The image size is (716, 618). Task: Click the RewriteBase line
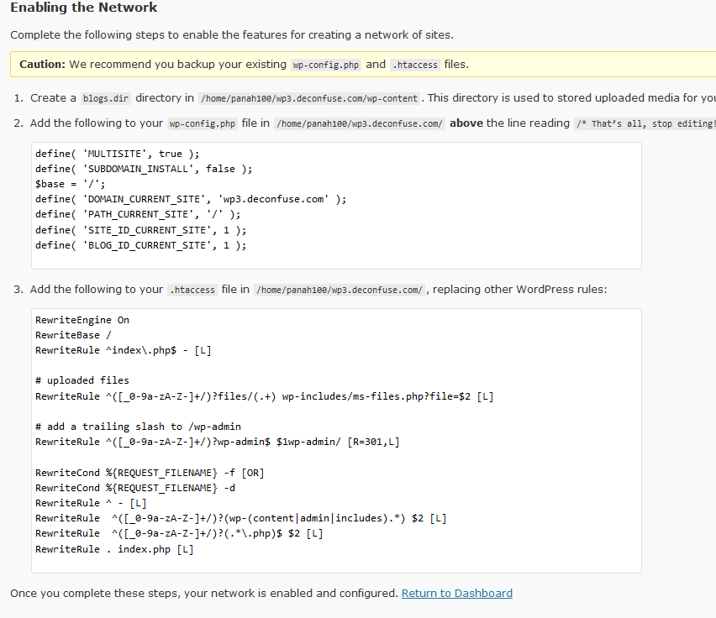(x=73, y=335)
